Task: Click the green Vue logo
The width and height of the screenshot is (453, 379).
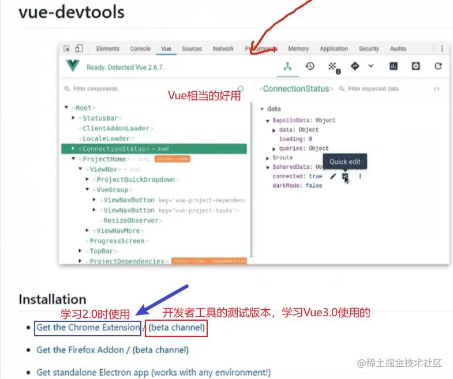Action: (x=73, y=66)
